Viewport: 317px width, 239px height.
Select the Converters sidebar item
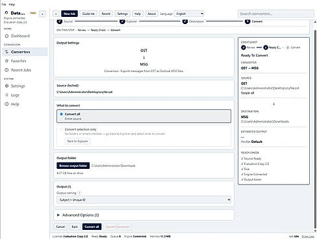(25, 52)
